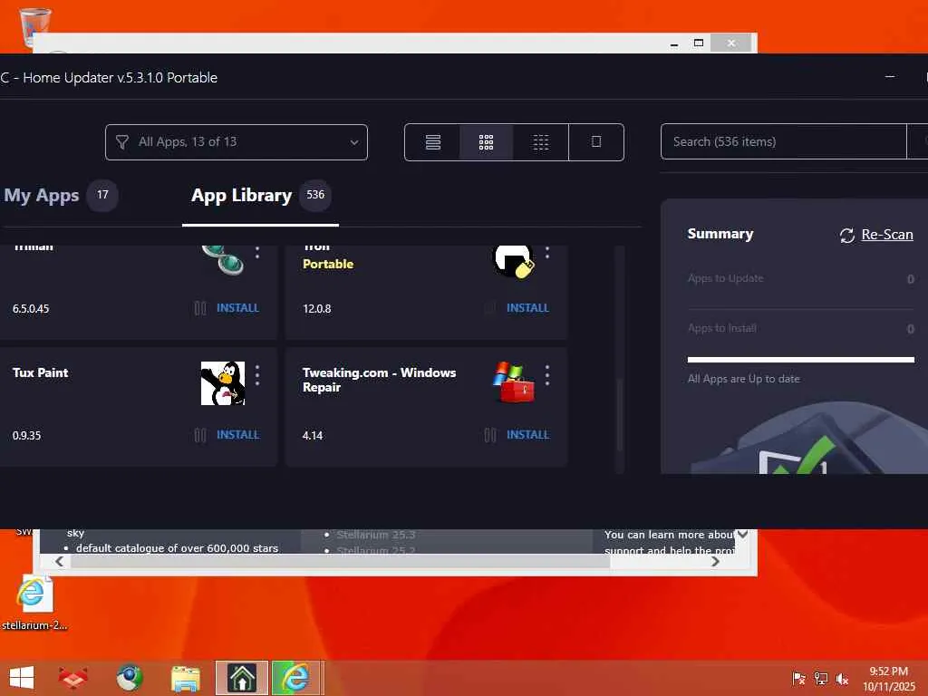Click the Windows Repair version 4.14
This screenshot has height=696, width=928.
(x=313, y=436)
